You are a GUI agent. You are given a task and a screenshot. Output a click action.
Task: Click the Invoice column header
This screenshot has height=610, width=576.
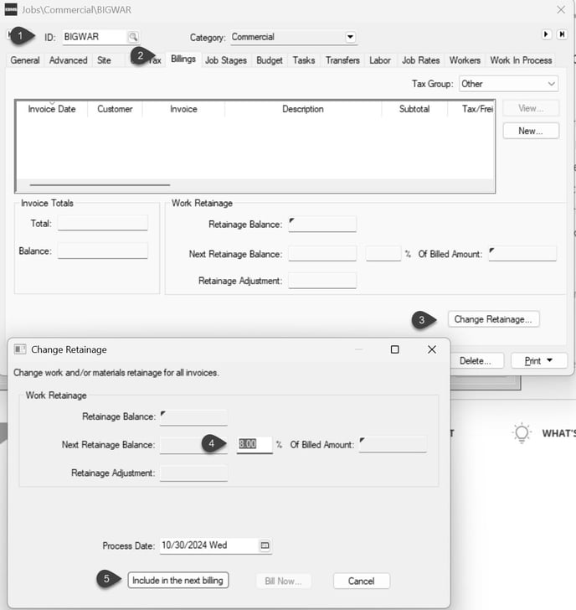click(x=183, y=109)
